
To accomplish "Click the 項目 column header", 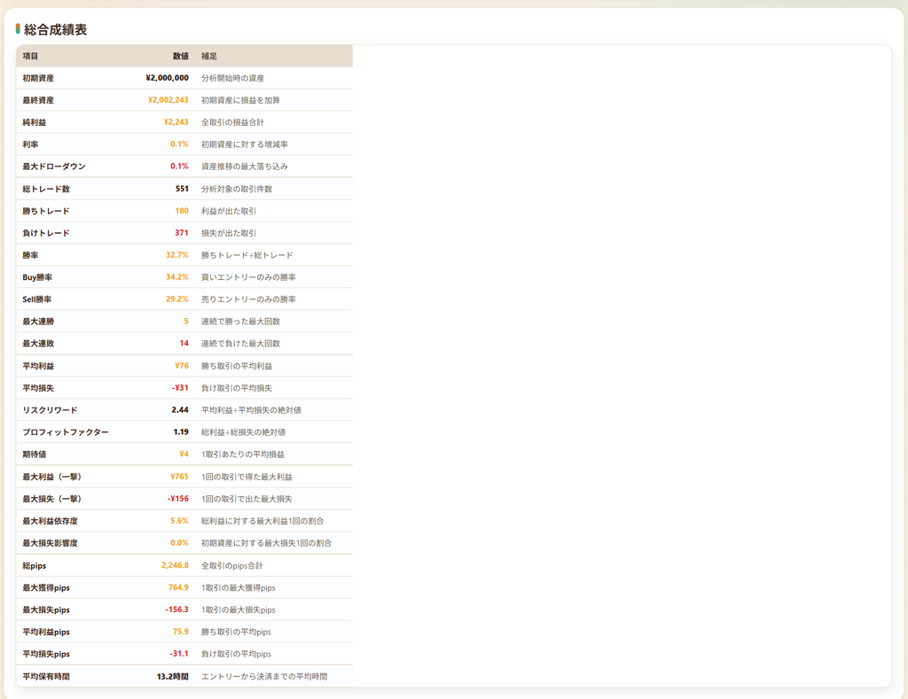I will [x=30, y=56].
